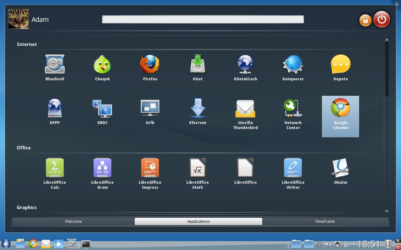Viewport: 401px width, 250px height.
Task: Open the terminal from the taskbar
Action: [86, 244]
